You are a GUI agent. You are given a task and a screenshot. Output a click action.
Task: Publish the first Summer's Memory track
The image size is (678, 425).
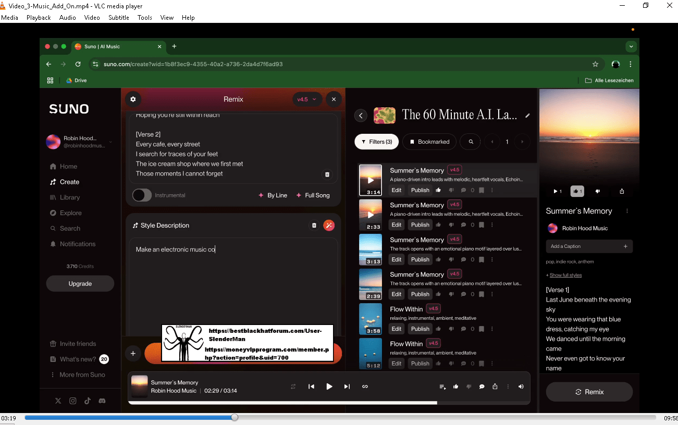420,190
